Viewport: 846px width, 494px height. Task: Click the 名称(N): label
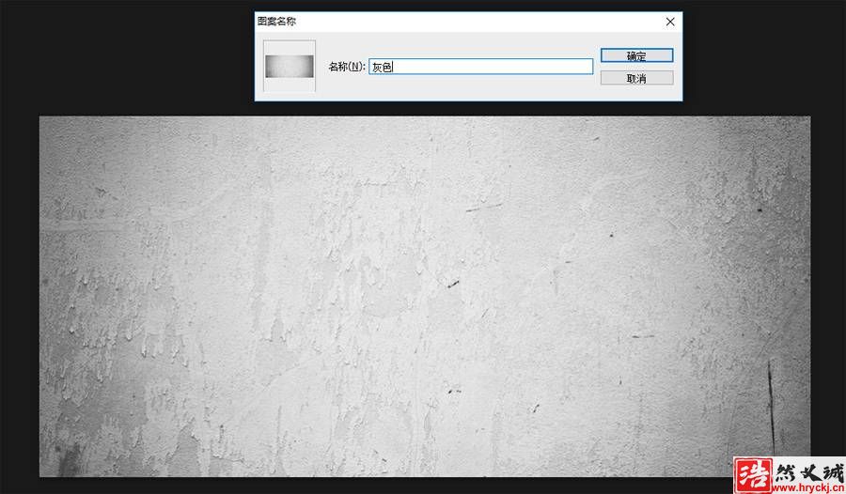click(346, 67)
